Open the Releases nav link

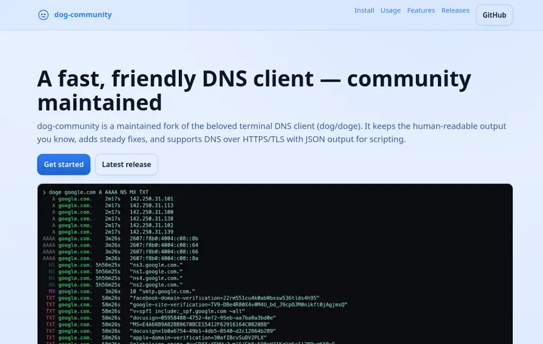455,11
